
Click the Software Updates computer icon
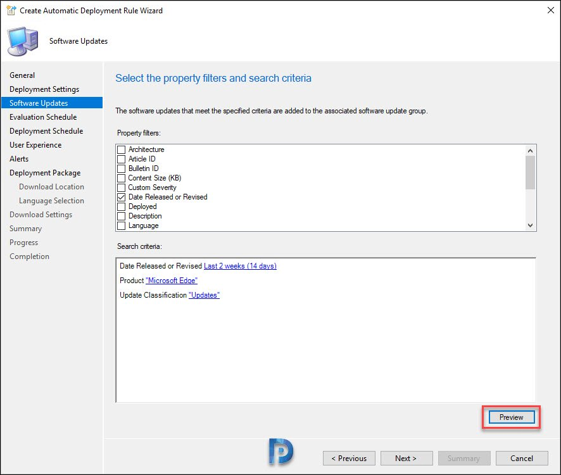coord(23,41)
